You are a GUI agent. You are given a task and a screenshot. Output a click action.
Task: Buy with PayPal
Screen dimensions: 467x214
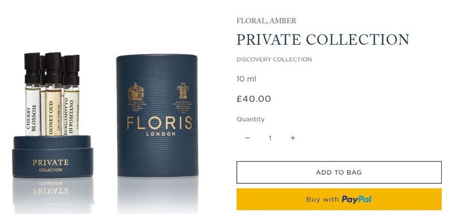click(339, 199)
